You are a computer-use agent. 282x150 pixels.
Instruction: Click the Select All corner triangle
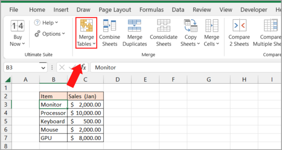click(8, 80)
